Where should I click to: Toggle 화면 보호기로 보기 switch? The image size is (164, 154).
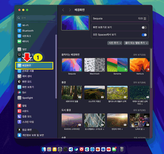point(144,28)
